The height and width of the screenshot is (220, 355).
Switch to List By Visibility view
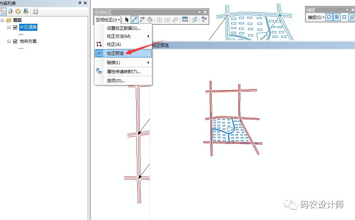18,11
